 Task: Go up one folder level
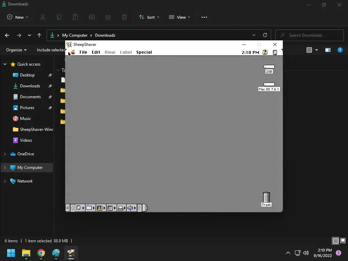pos(39,35)
